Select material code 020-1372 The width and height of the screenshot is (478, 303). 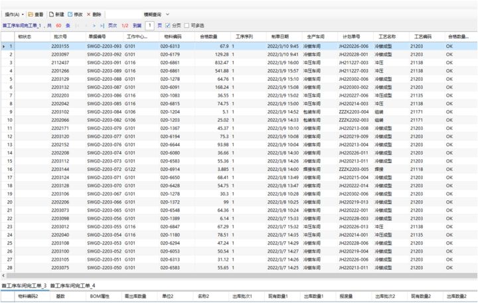click(170, 202)
